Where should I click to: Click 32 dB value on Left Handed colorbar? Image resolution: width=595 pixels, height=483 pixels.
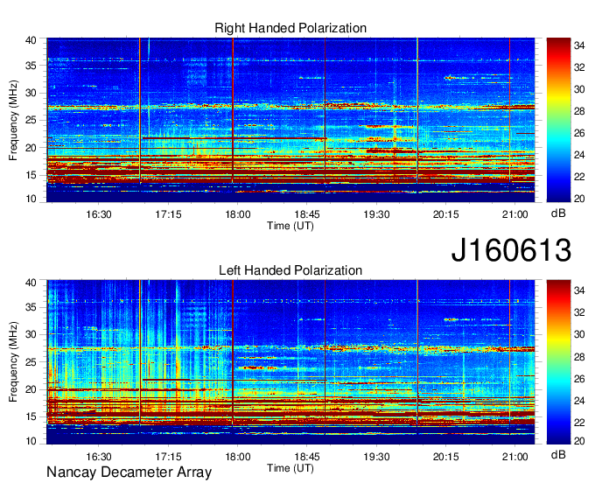(579, 312)
